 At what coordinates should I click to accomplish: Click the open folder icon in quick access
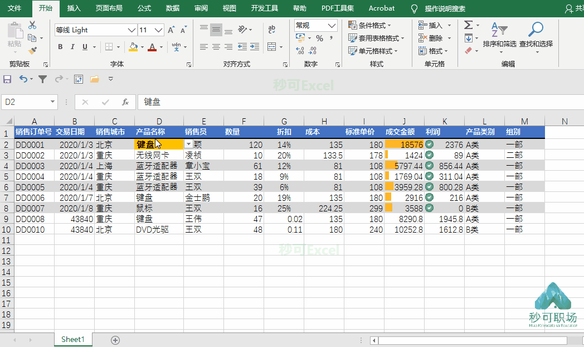point(95,79)
